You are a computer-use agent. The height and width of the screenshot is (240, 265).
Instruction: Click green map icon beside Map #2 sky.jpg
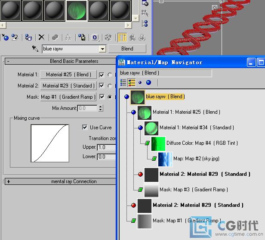click(154, 159)
